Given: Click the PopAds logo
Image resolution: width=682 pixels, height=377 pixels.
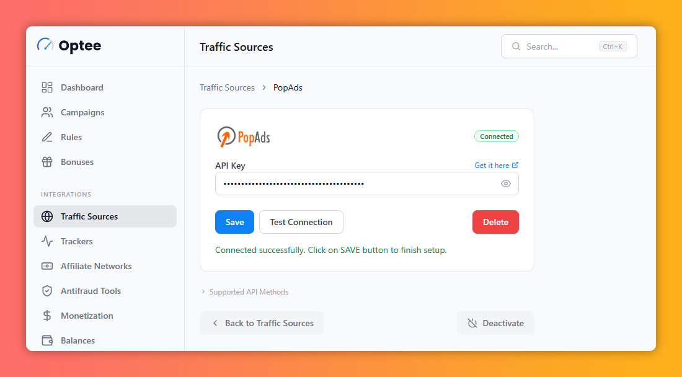Looking at the screenshot, I should pos(244,137).
